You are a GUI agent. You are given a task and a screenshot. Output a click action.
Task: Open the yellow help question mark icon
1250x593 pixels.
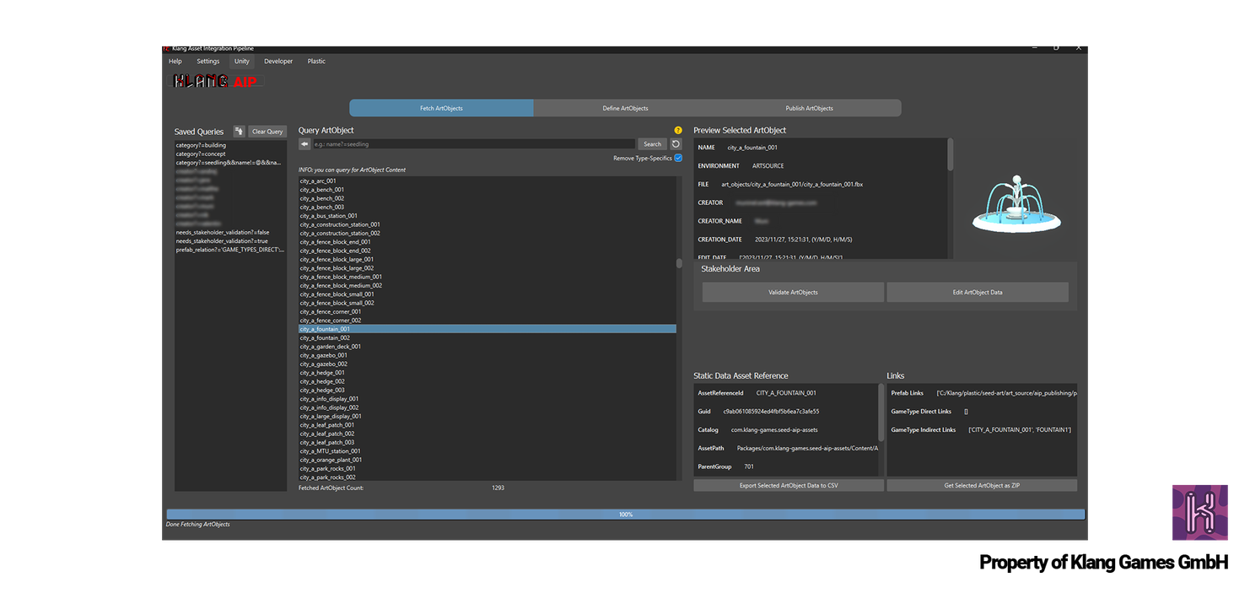pyautogui.click(x=678, y=131)
